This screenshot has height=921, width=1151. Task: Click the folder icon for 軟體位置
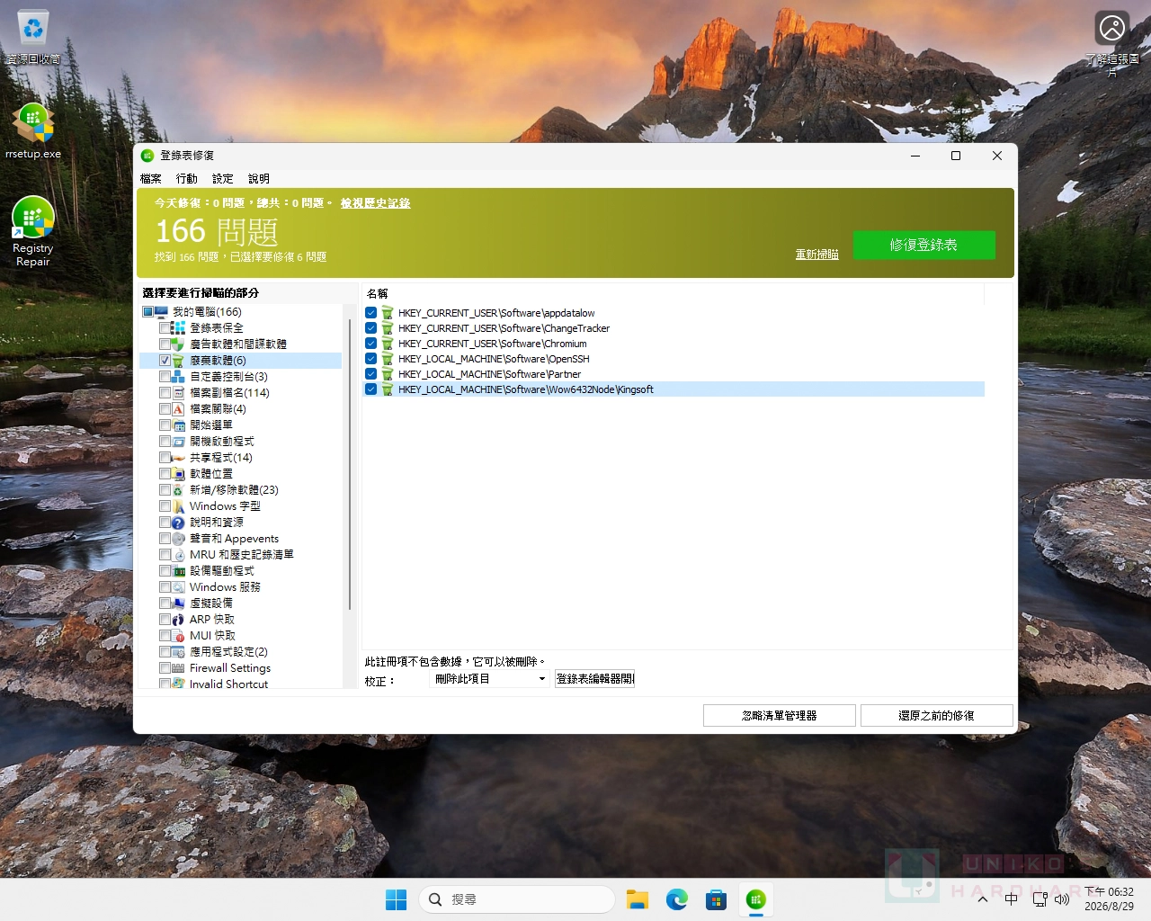(178, 473)
